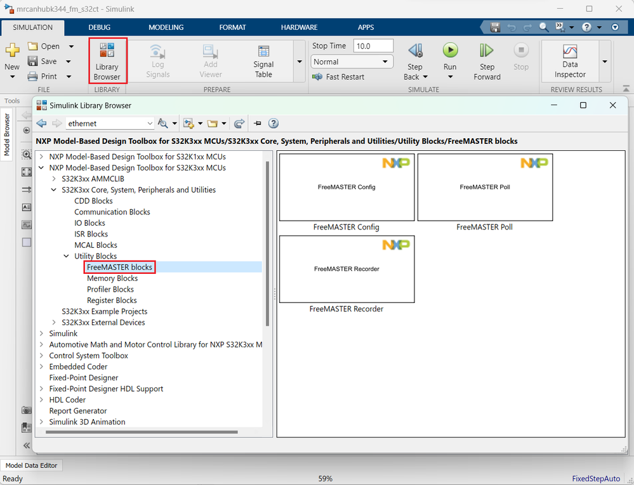Expand the Review Results gallery arrow
Screen dimensions: 634x485
pyautogui.click(x=605, y=61)
